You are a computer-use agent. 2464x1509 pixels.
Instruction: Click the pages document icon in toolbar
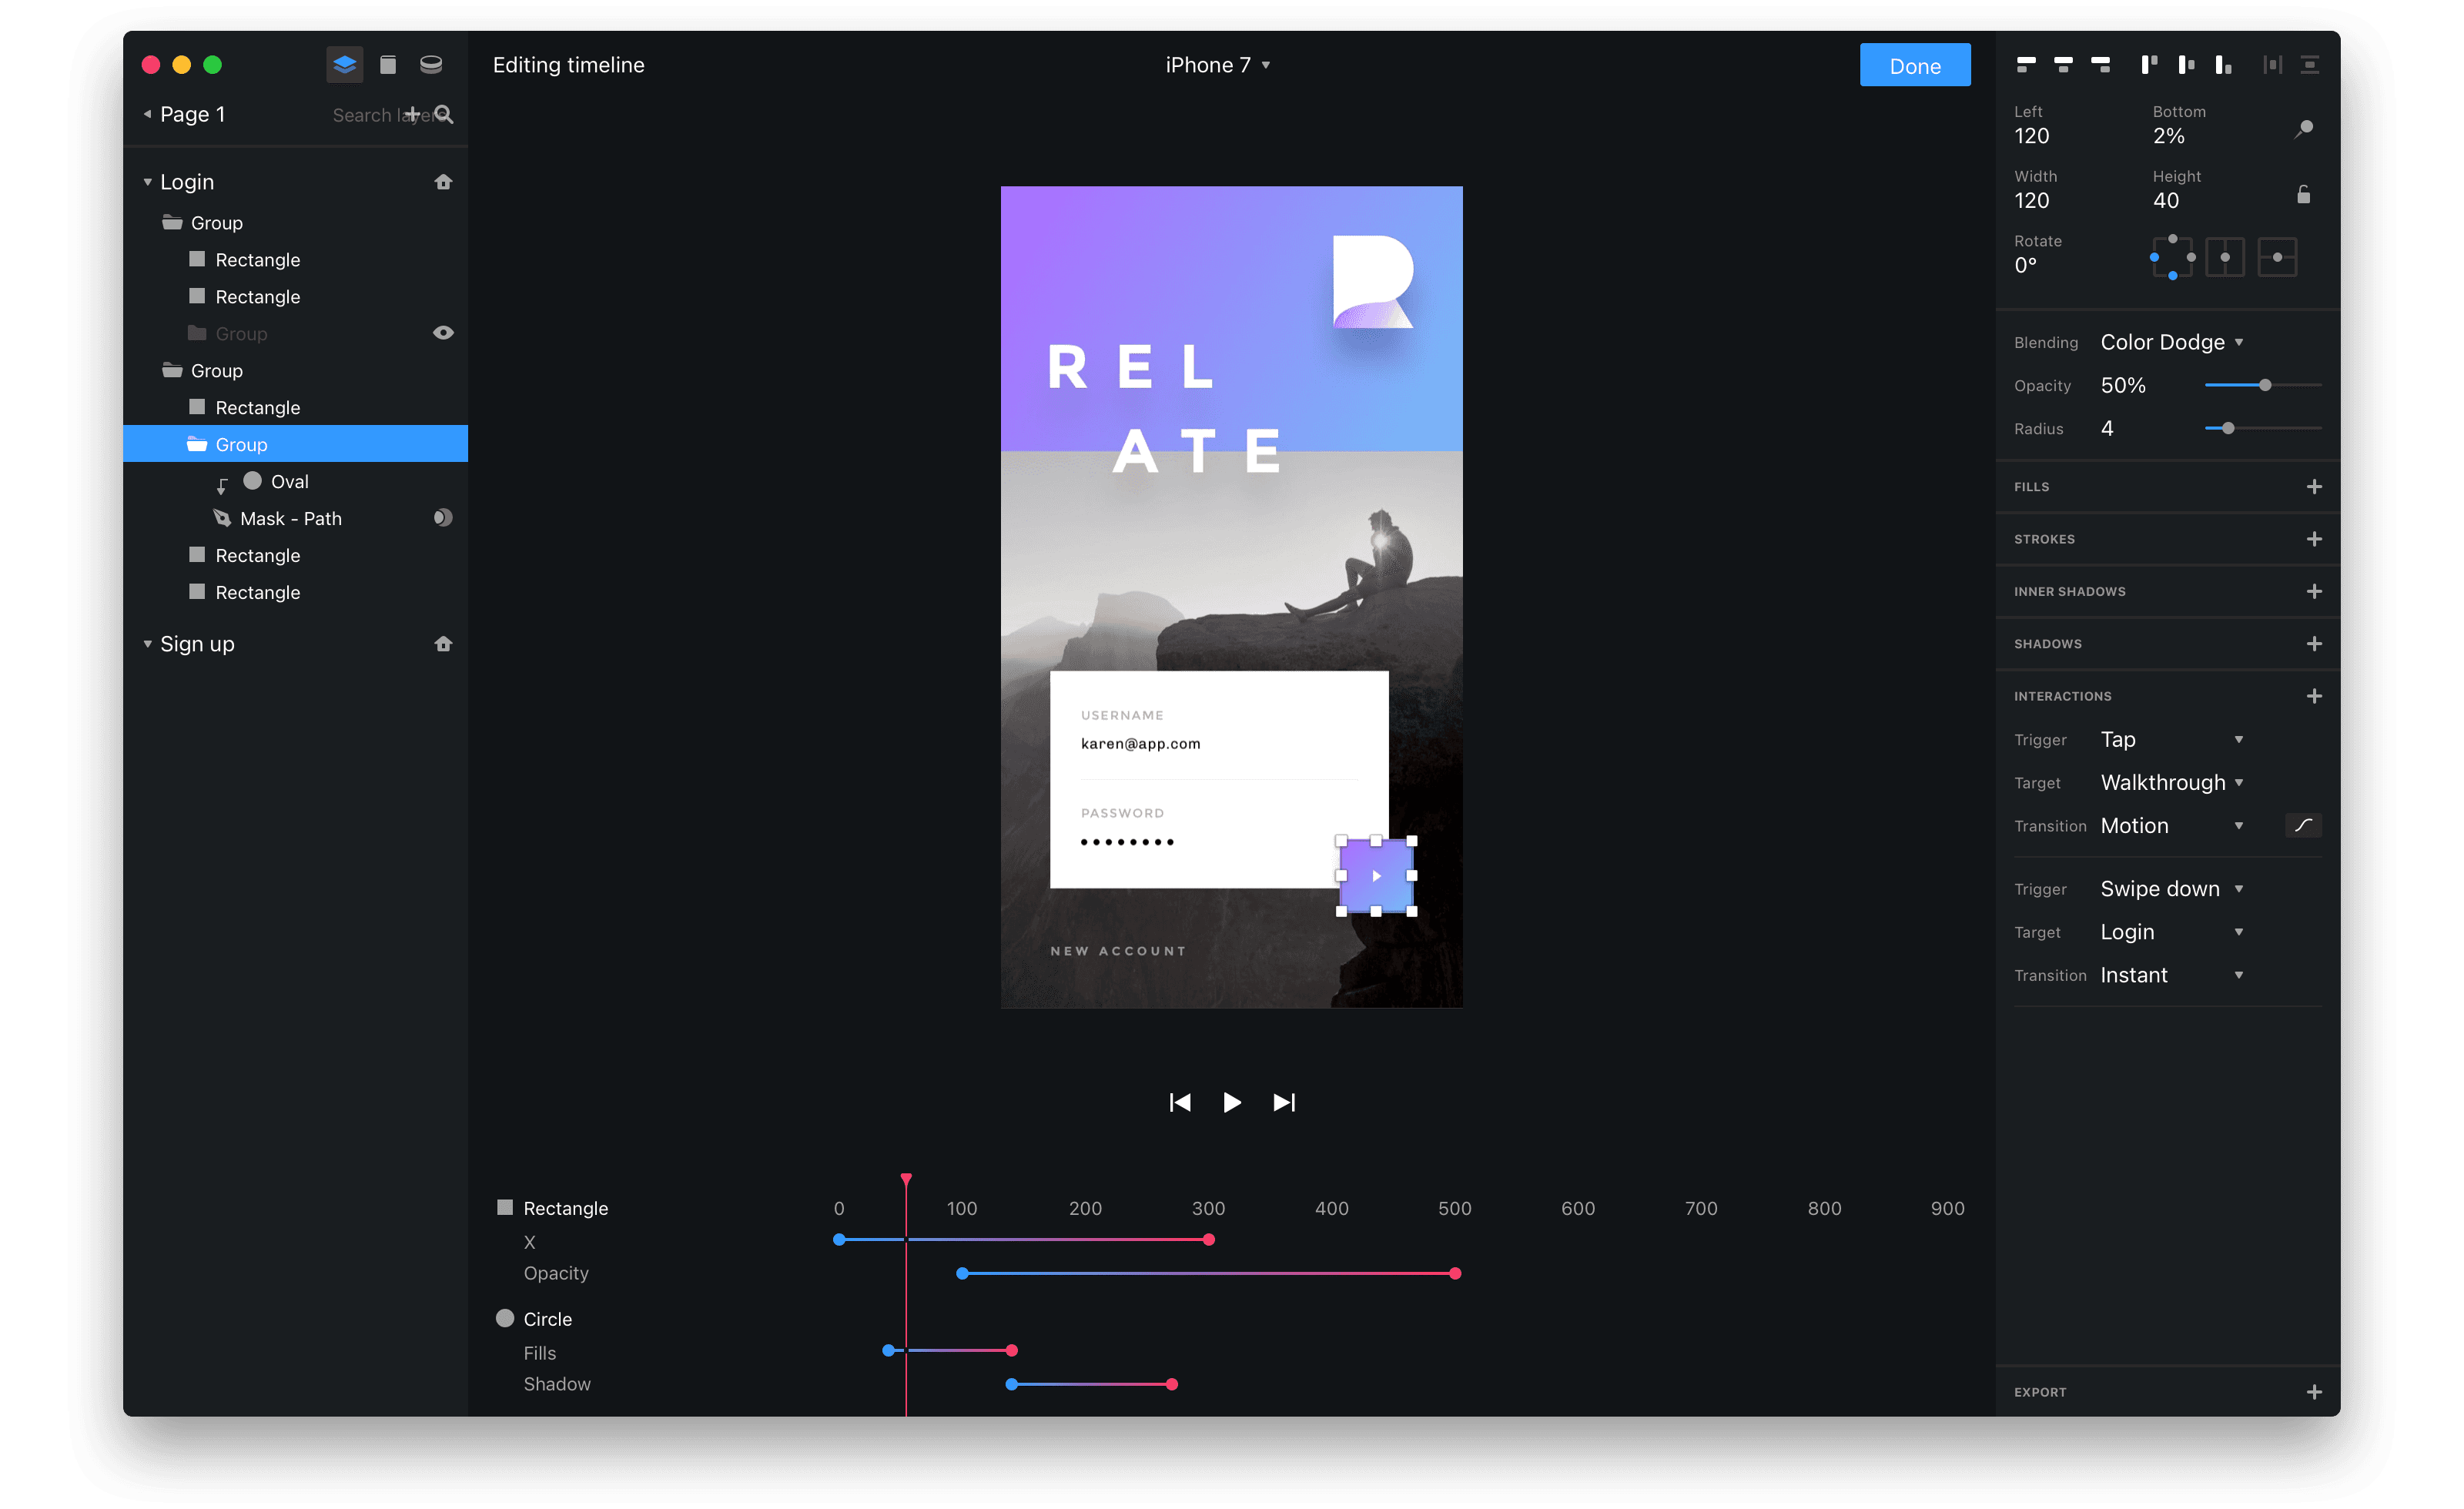coord(388,65)
